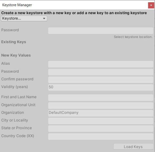Click the Country Code (XX) field
Screen dimensions: 155x152
coord(100,136)
